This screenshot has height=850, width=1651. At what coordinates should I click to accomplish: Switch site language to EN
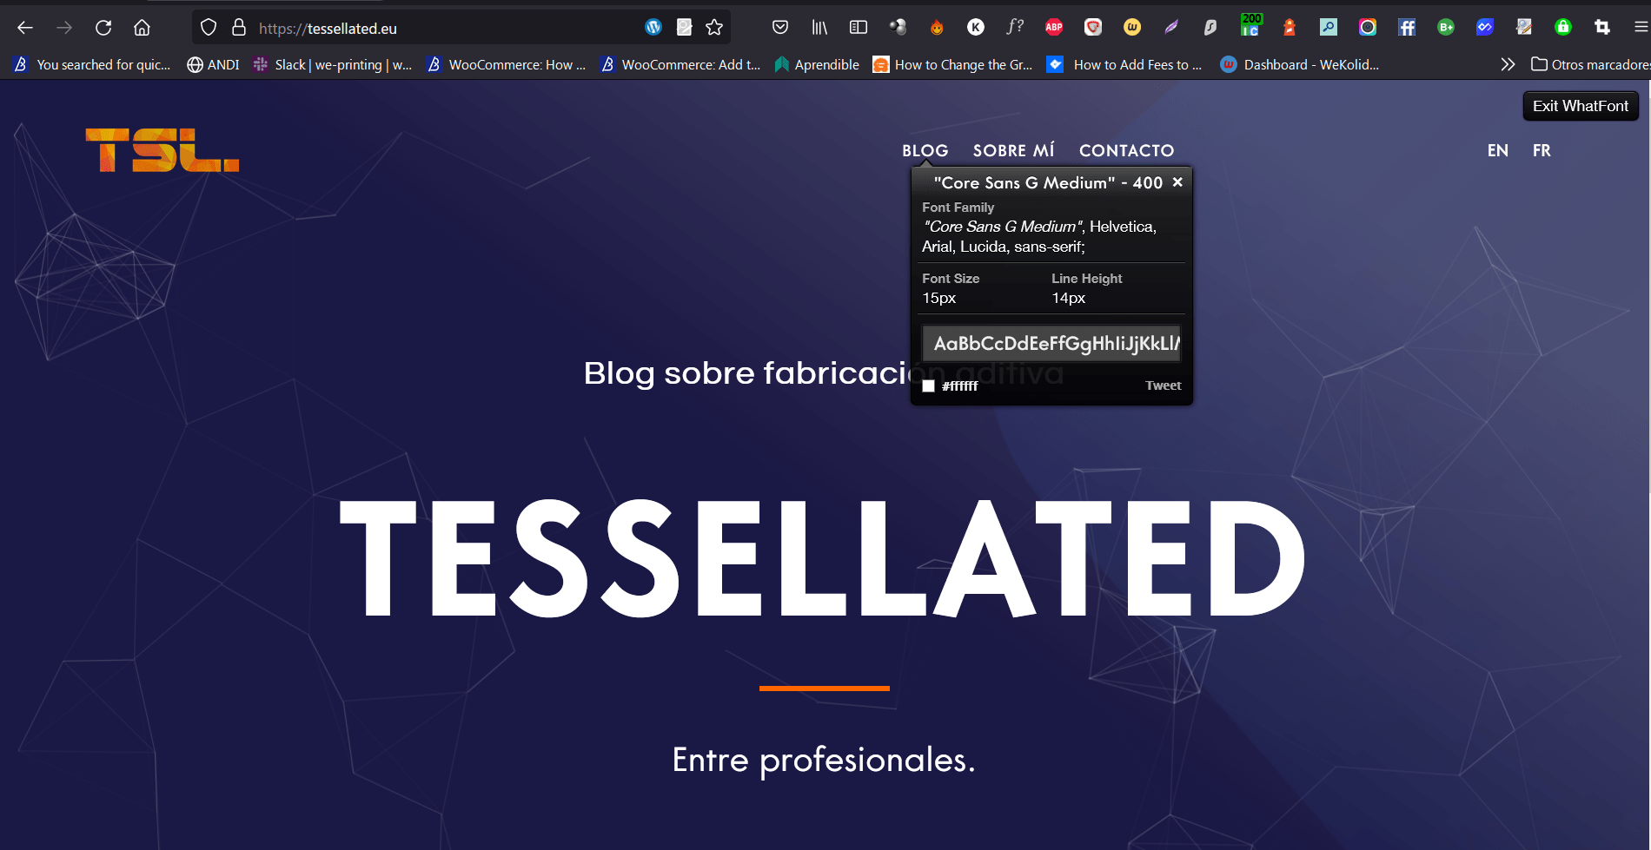coord(1498,150)
